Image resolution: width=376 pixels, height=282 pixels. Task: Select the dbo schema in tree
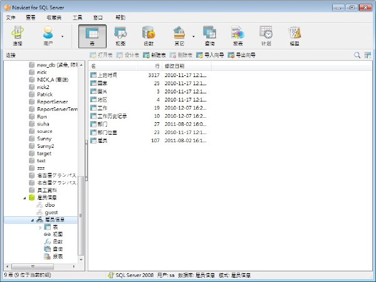point(50,205)
